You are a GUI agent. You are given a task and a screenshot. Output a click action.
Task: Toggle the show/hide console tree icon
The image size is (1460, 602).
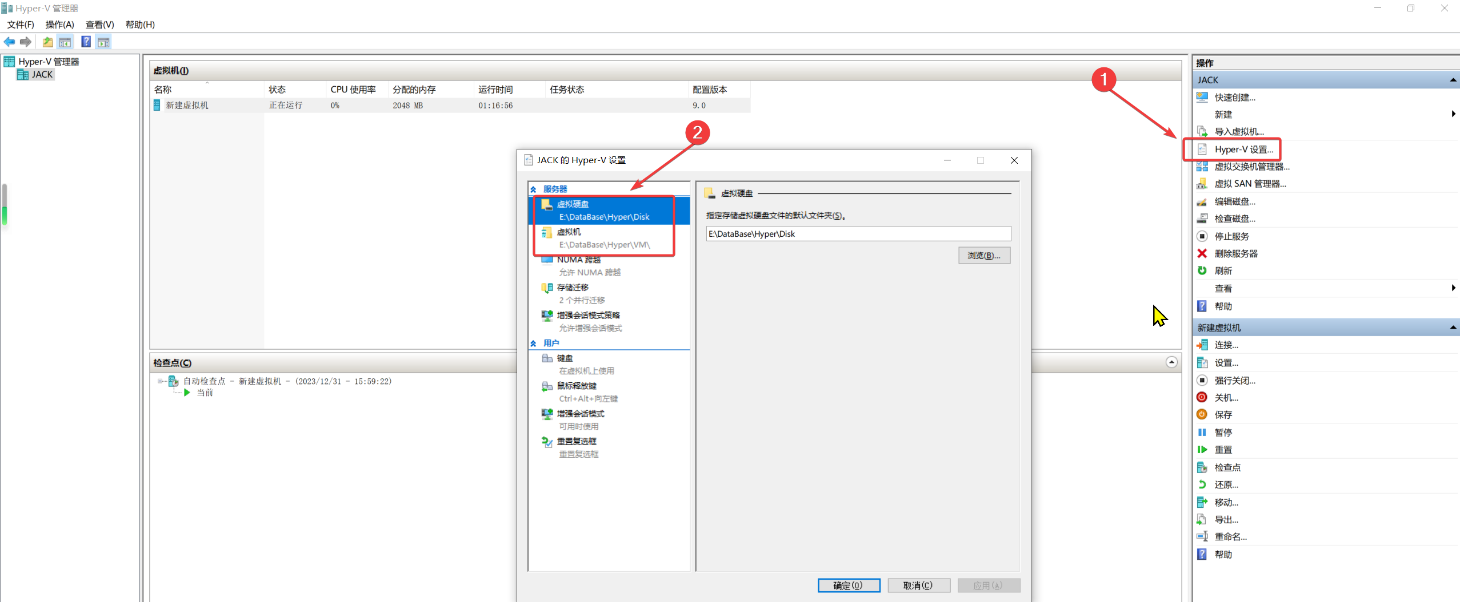coord(65,42)
